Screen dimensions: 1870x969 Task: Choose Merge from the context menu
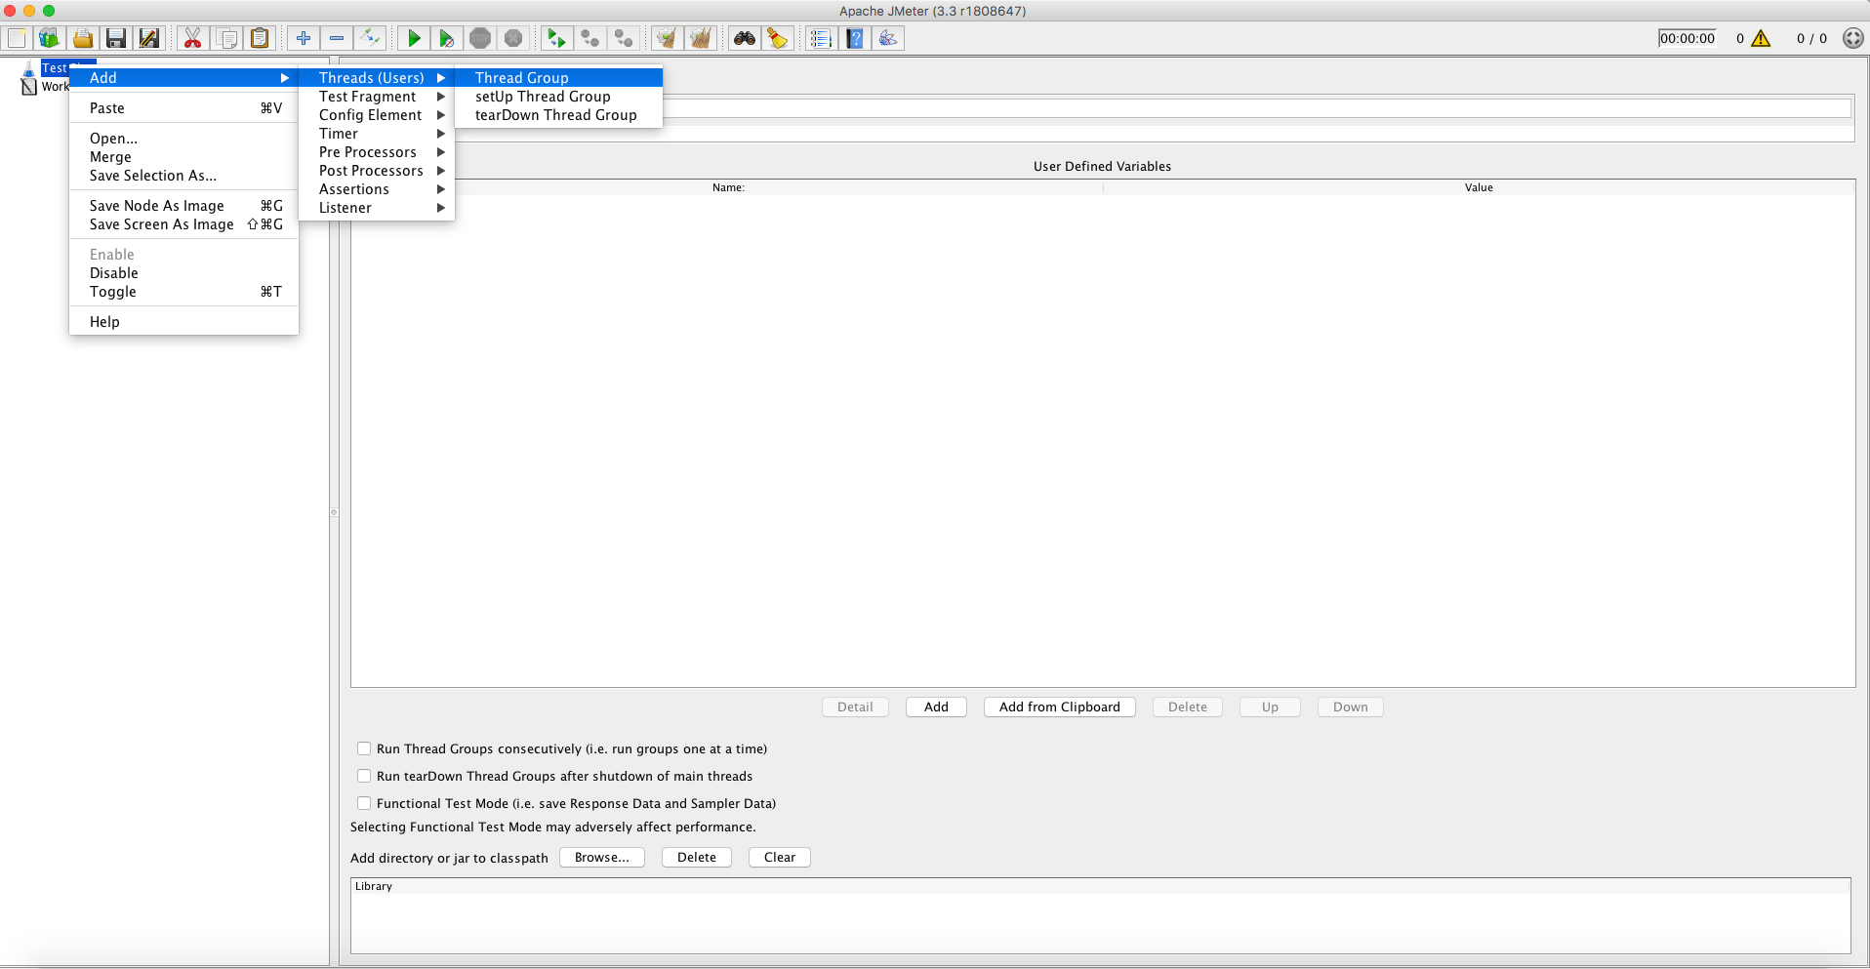click(183, 157)
